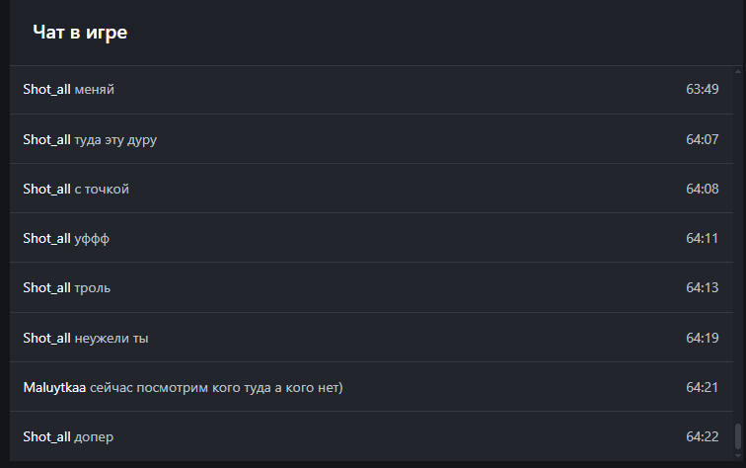Click the scrollbar down arrow

738,455
